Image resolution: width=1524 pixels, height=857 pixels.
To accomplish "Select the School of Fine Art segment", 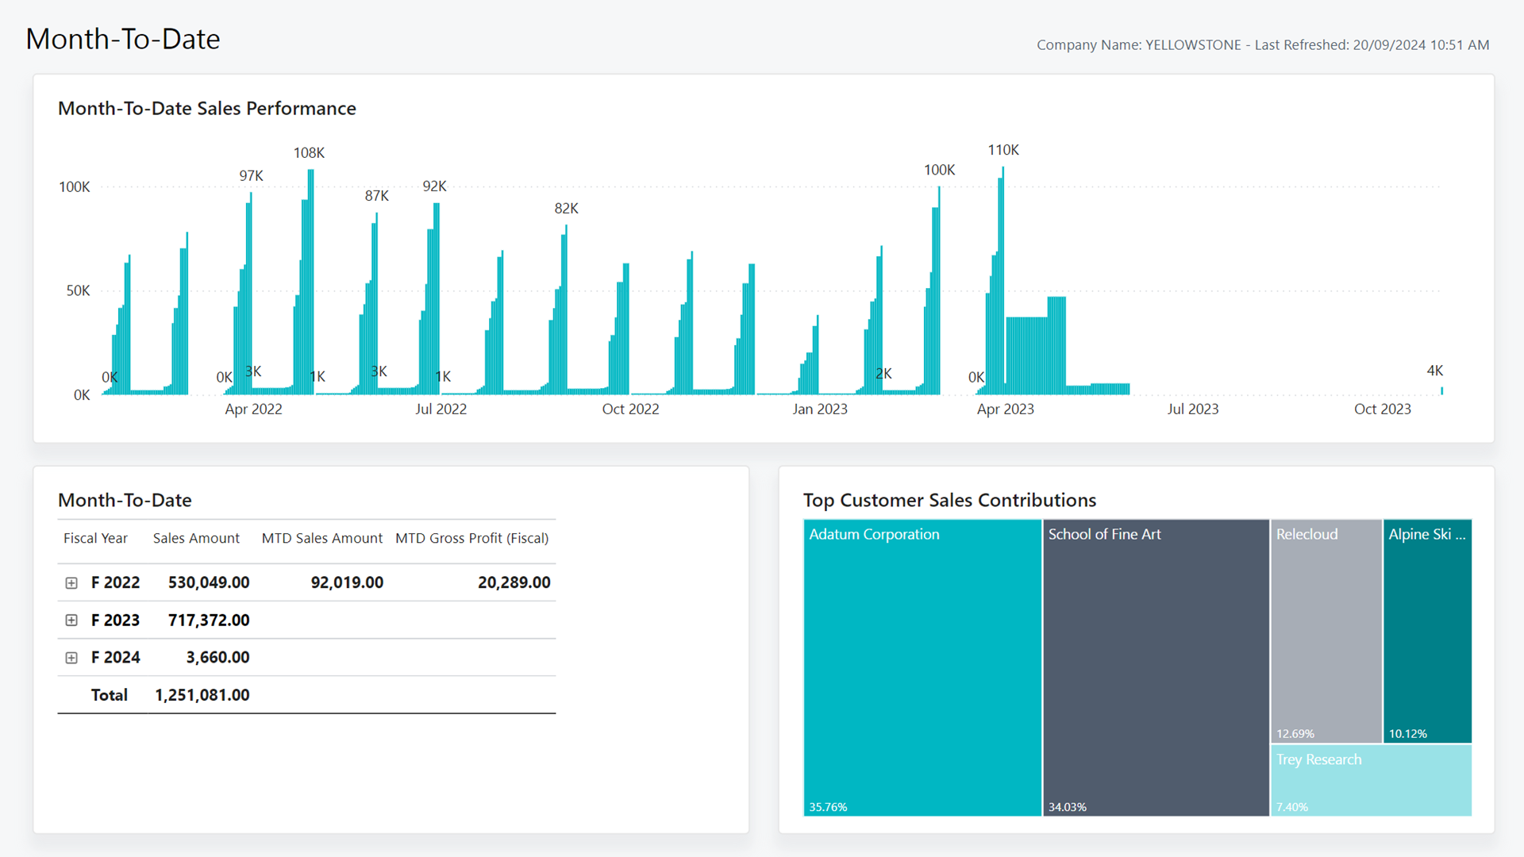I will 1155,667.
